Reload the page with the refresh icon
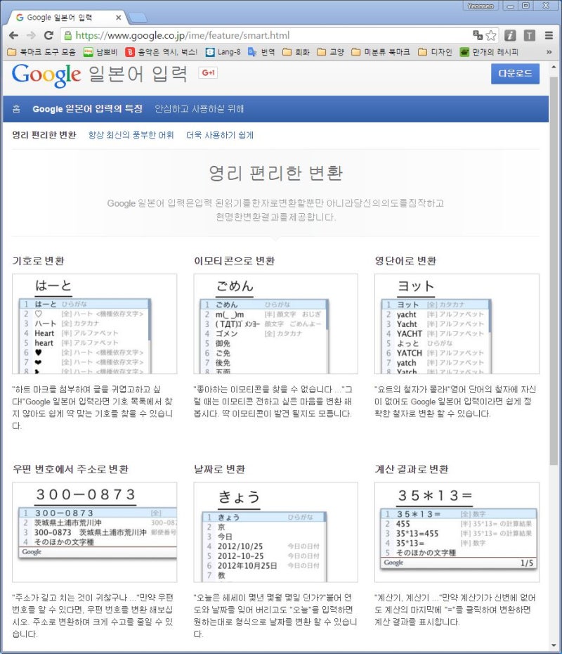Screen dimensions: 562x654 coord(48,35)
